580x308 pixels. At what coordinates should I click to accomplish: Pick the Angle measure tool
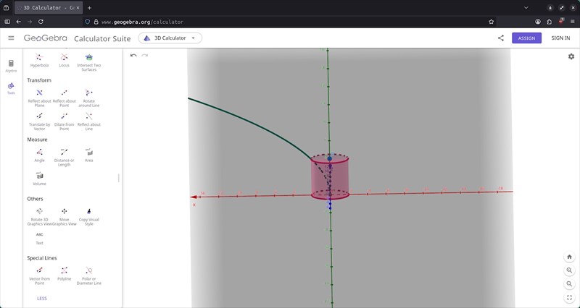point(40,153)
